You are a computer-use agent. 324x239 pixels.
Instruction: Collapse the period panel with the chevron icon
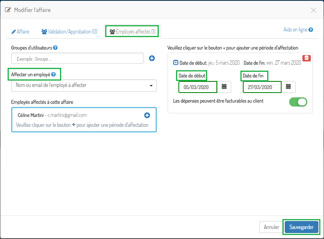pyautogui.click(x=176, y=63)
